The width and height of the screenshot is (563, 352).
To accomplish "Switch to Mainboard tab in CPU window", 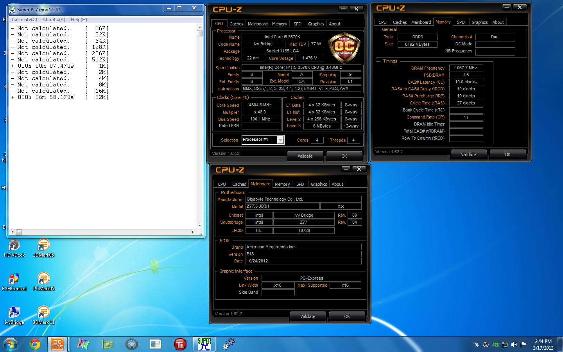I will 258,24.
